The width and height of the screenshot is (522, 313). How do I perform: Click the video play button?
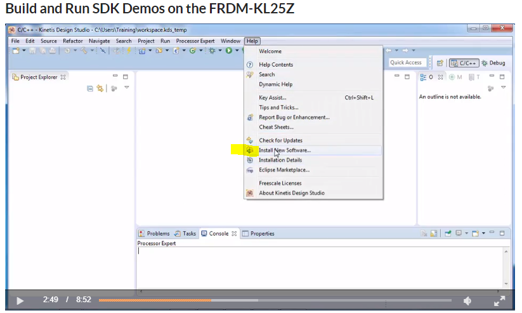click(x=20, y=301)
